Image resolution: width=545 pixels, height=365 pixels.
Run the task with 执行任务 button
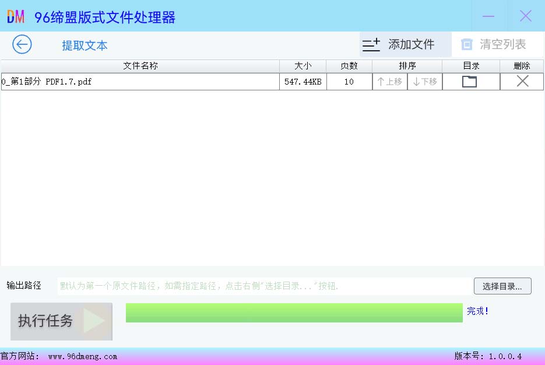61,321
